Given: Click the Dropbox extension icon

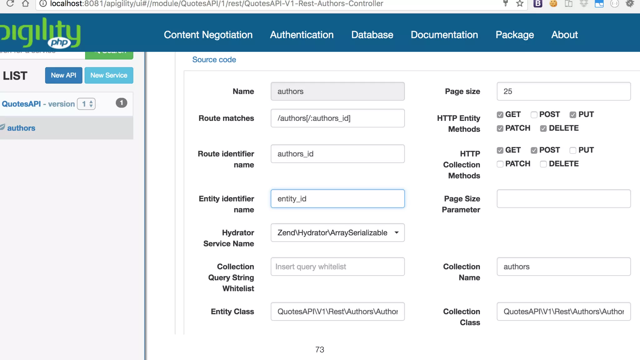Looking at the screenshot, I should (584, 4).
